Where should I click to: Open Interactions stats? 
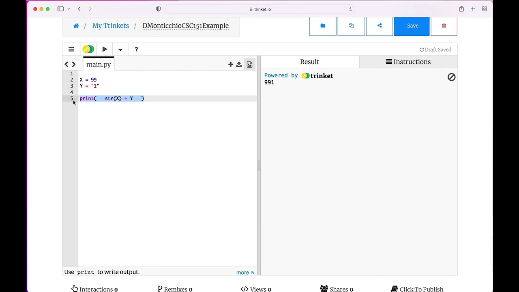tap(94, 289)
